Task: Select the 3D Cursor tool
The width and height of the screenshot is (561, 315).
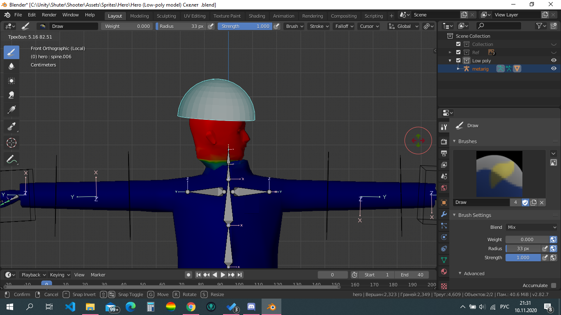Action: pyautogui.click(x=11, y=143)
